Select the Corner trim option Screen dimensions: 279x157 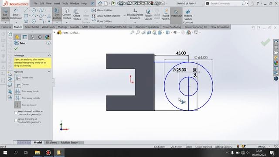click(x=18, y=85)
